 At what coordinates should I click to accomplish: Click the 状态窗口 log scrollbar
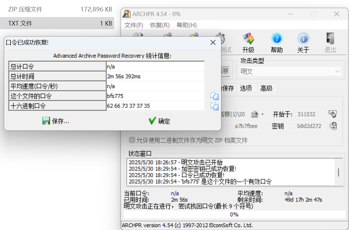point(339,172)
